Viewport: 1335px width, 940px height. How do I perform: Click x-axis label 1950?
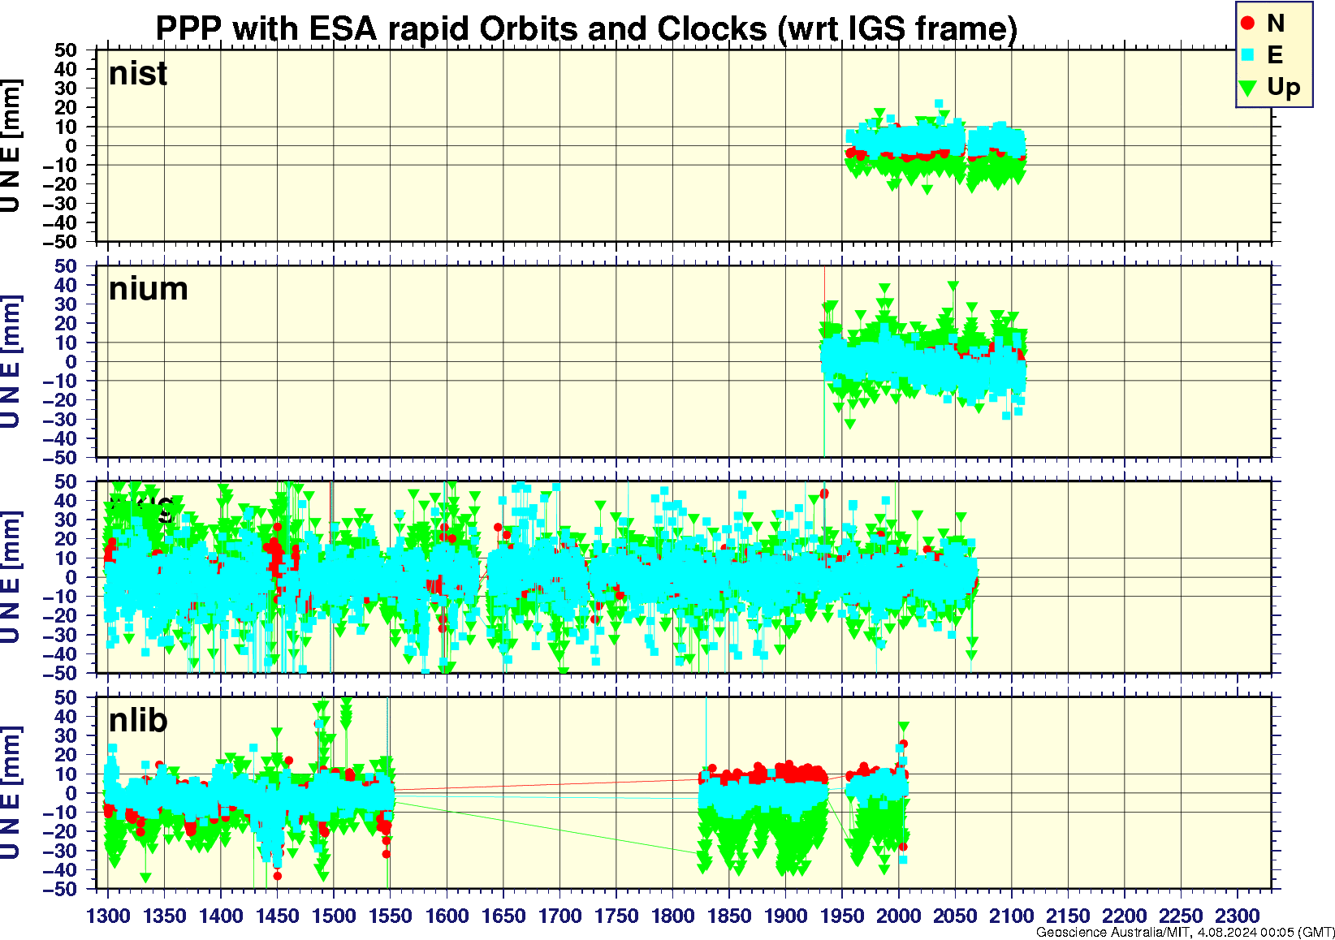tap(842, 916)
